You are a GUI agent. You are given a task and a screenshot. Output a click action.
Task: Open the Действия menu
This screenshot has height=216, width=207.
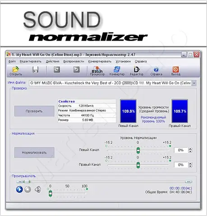[x=52, y=61]
